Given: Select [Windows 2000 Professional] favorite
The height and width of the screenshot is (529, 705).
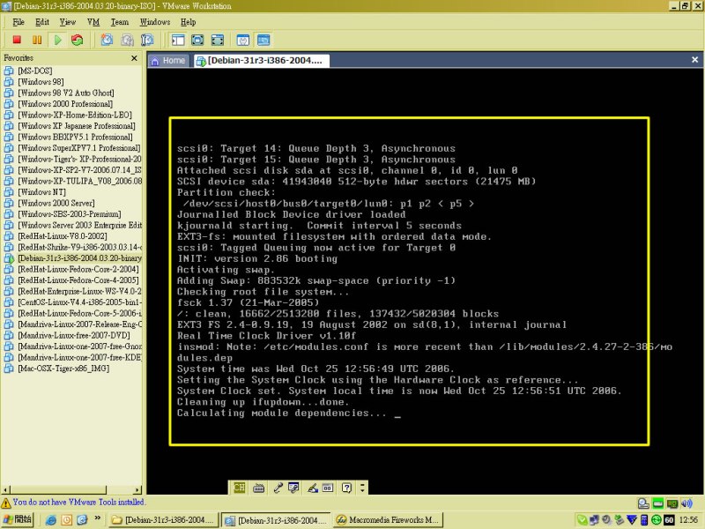Looking at the screenshot, I should click(x=65, y=104).
